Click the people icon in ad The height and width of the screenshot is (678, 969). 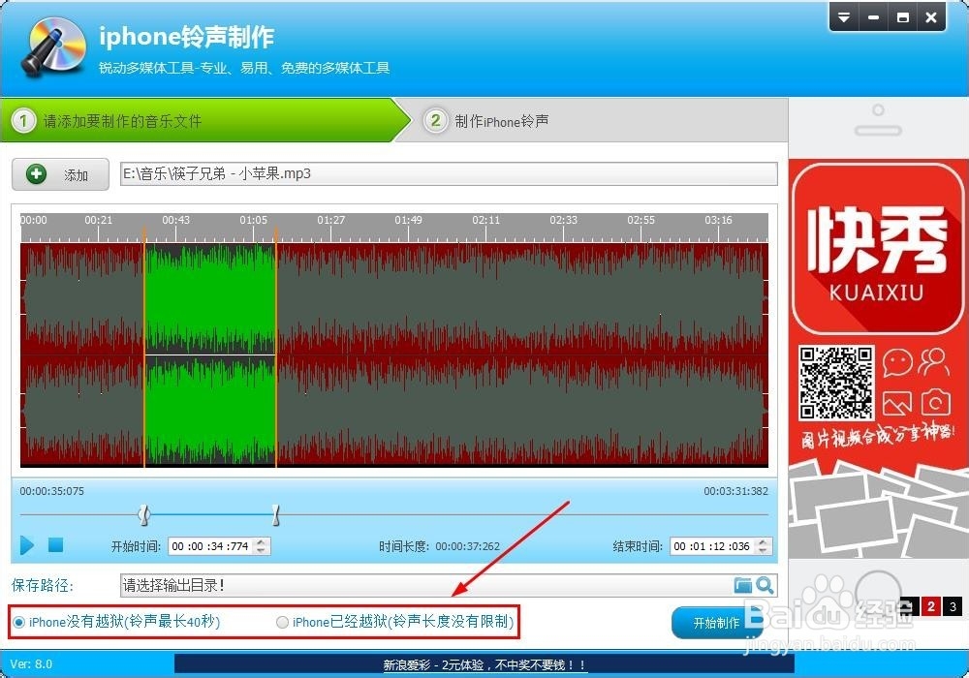coord(934,362)
